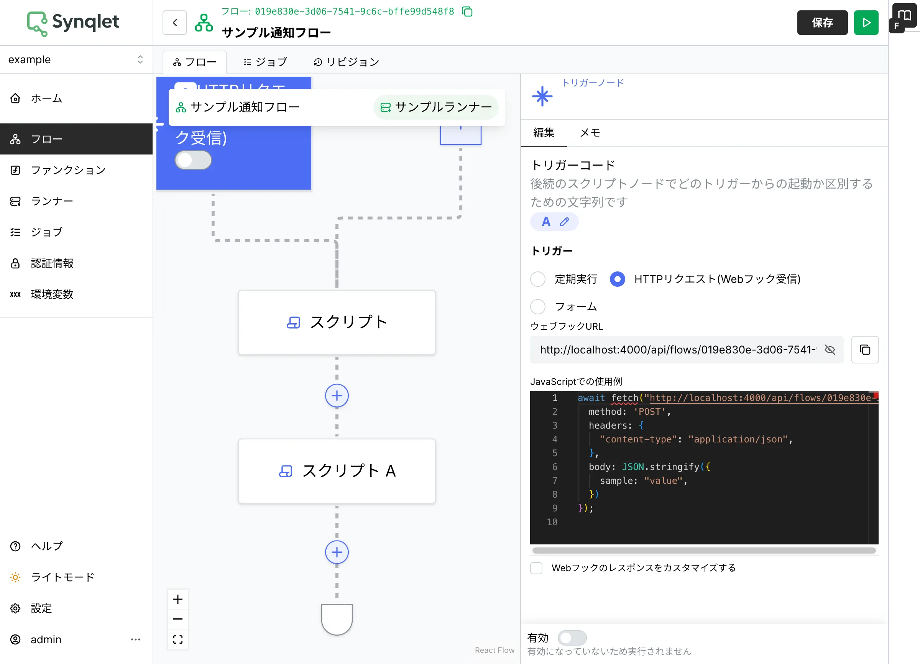
Task: Save the flow with 保存
Action: pyautogui.click(x=822, y=23)
